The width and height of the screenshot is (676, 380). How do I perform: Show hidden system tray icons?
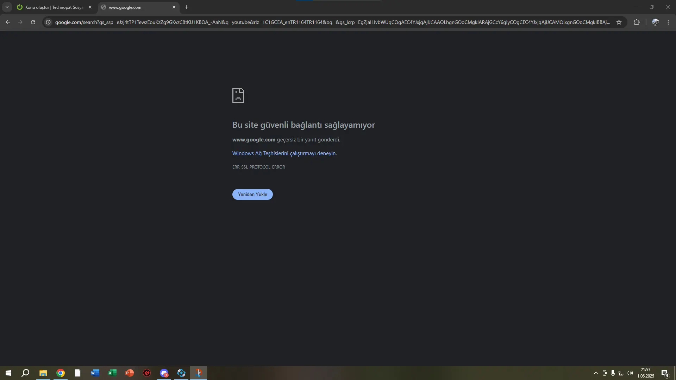[x=596, y=373]
